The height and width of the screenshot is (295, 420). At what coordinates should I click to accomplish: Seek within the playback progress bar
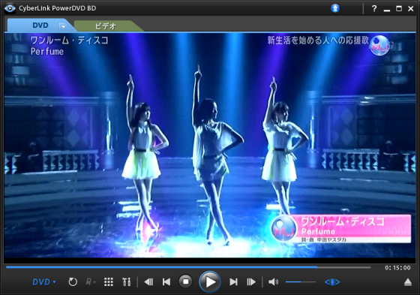pos(188,267)
